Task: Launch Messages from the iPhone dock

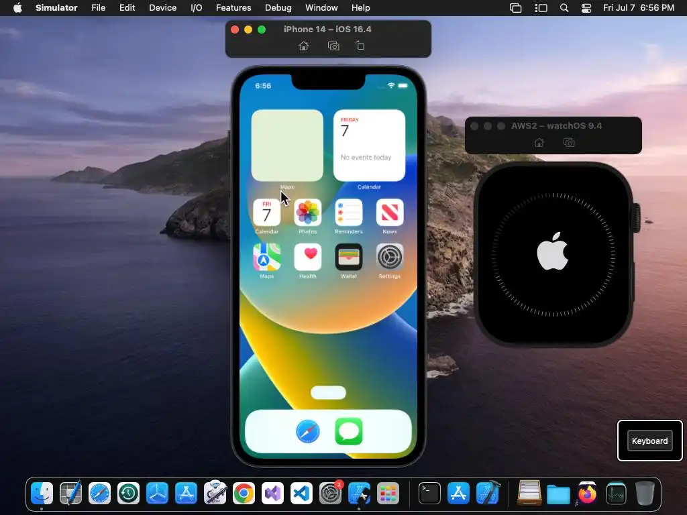Action: [x=349, y=431]
